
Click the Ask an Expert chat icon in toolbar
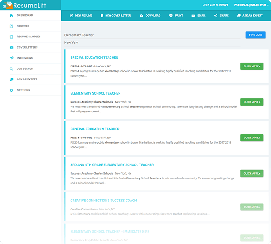[x=239, y=16]
